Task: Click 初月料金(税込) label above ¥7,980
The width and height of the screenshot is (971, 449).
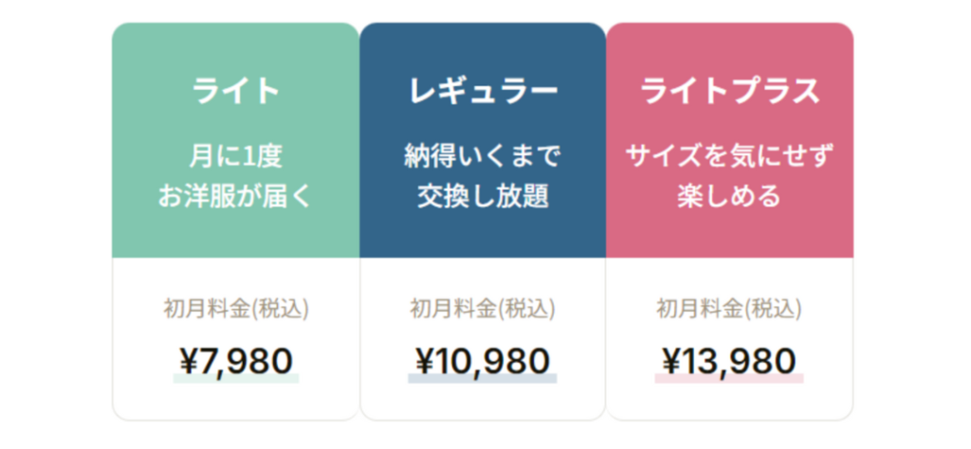Action: [x=236, y=309]
